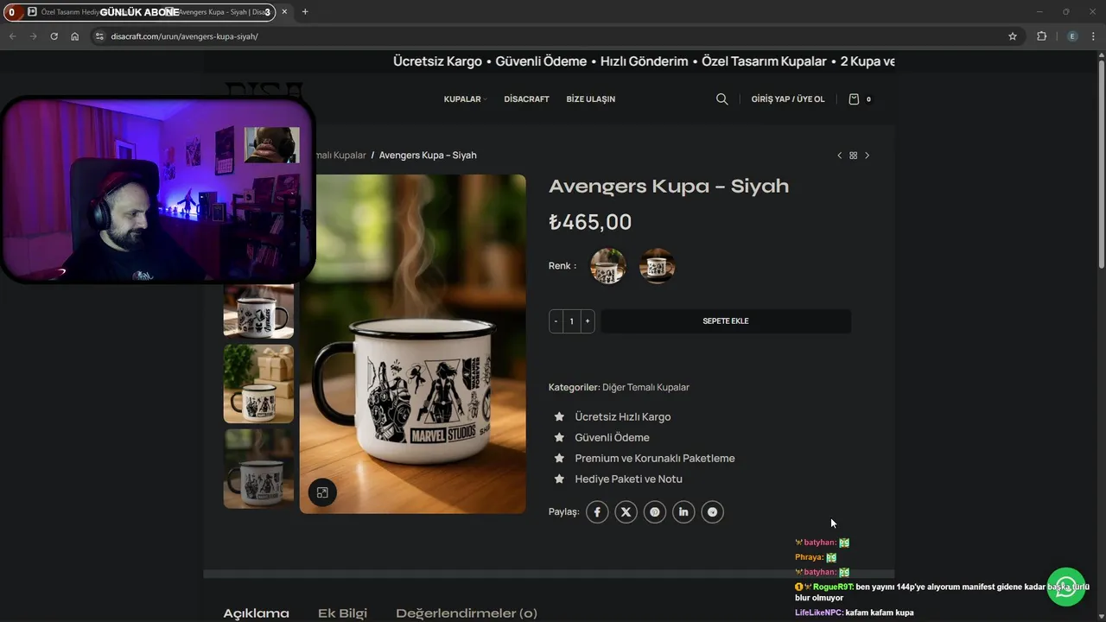
Task: View site info icon in address bar
Action: pyautogui.click(x=99, y=36)
